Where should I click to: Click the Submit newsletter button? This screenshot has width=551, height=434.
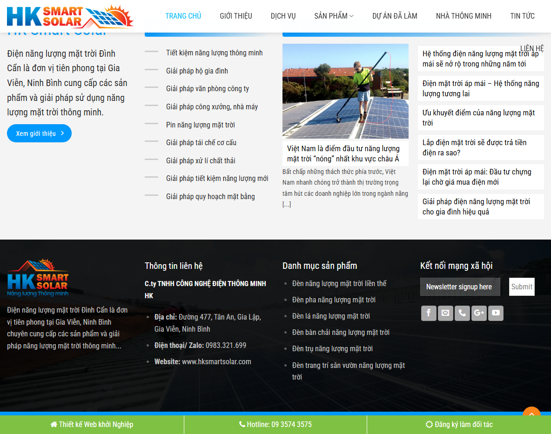(522, 287)
